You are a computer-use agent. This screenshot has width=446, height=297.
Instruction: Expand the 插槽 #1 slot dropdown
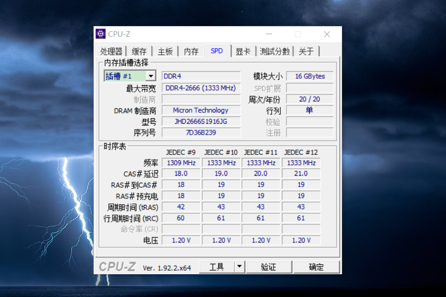(x=151, y=76)
